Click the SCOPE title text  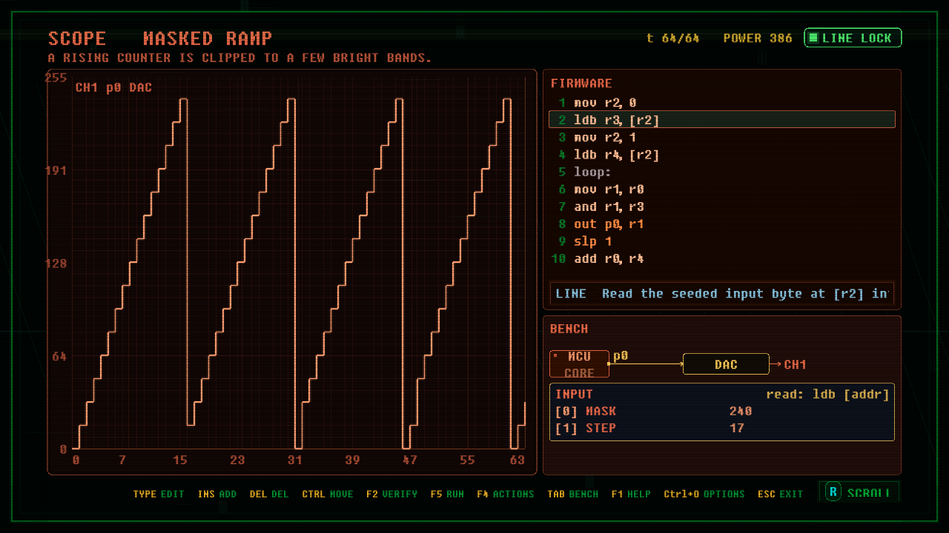pos(77,38)
